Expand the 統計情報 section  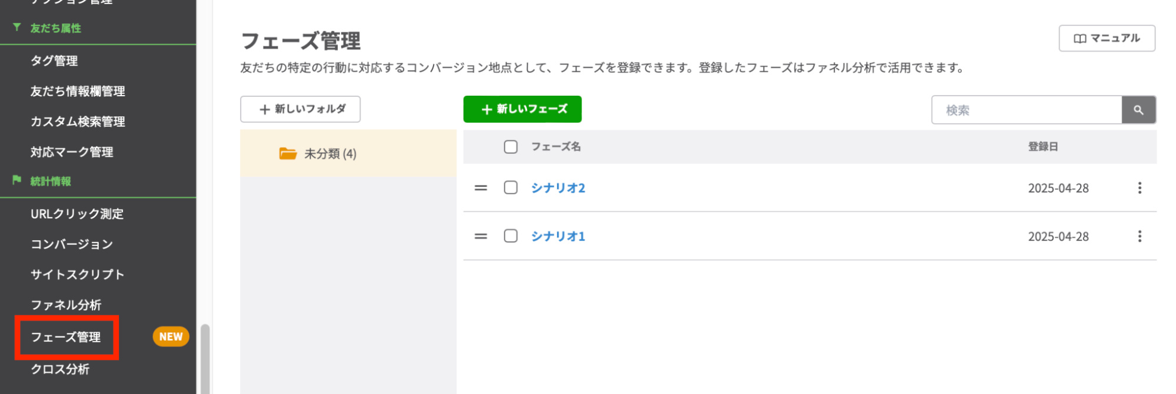(x=50, y=181)
